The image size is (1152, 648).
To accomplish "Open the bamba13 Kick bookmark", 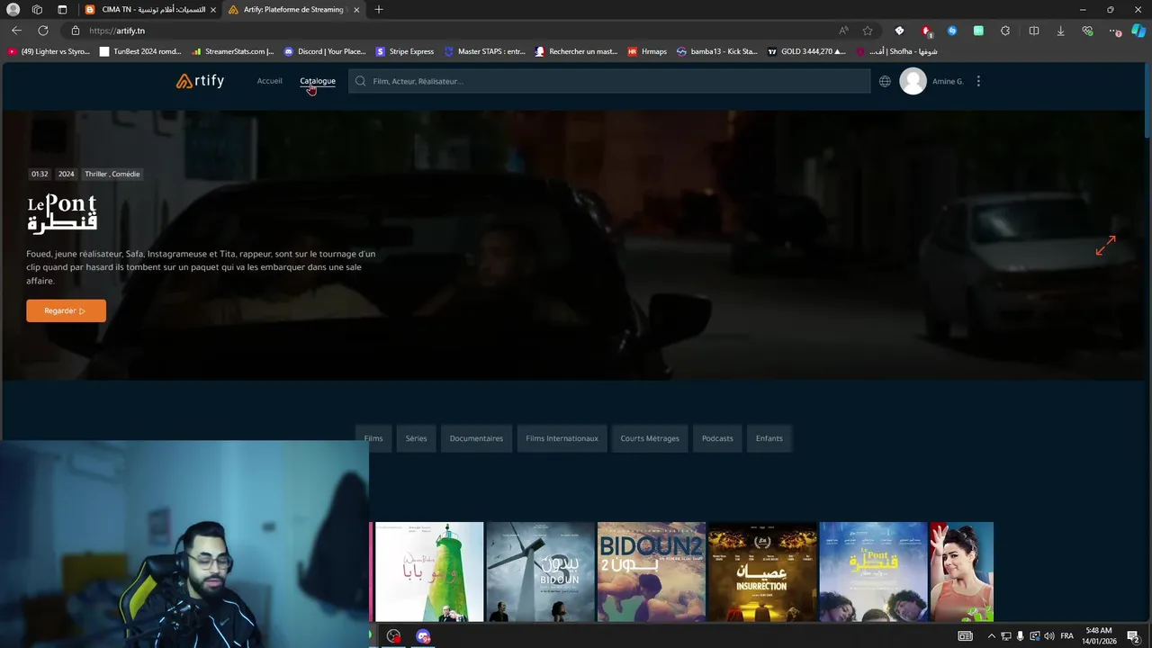I will (717, 51).
